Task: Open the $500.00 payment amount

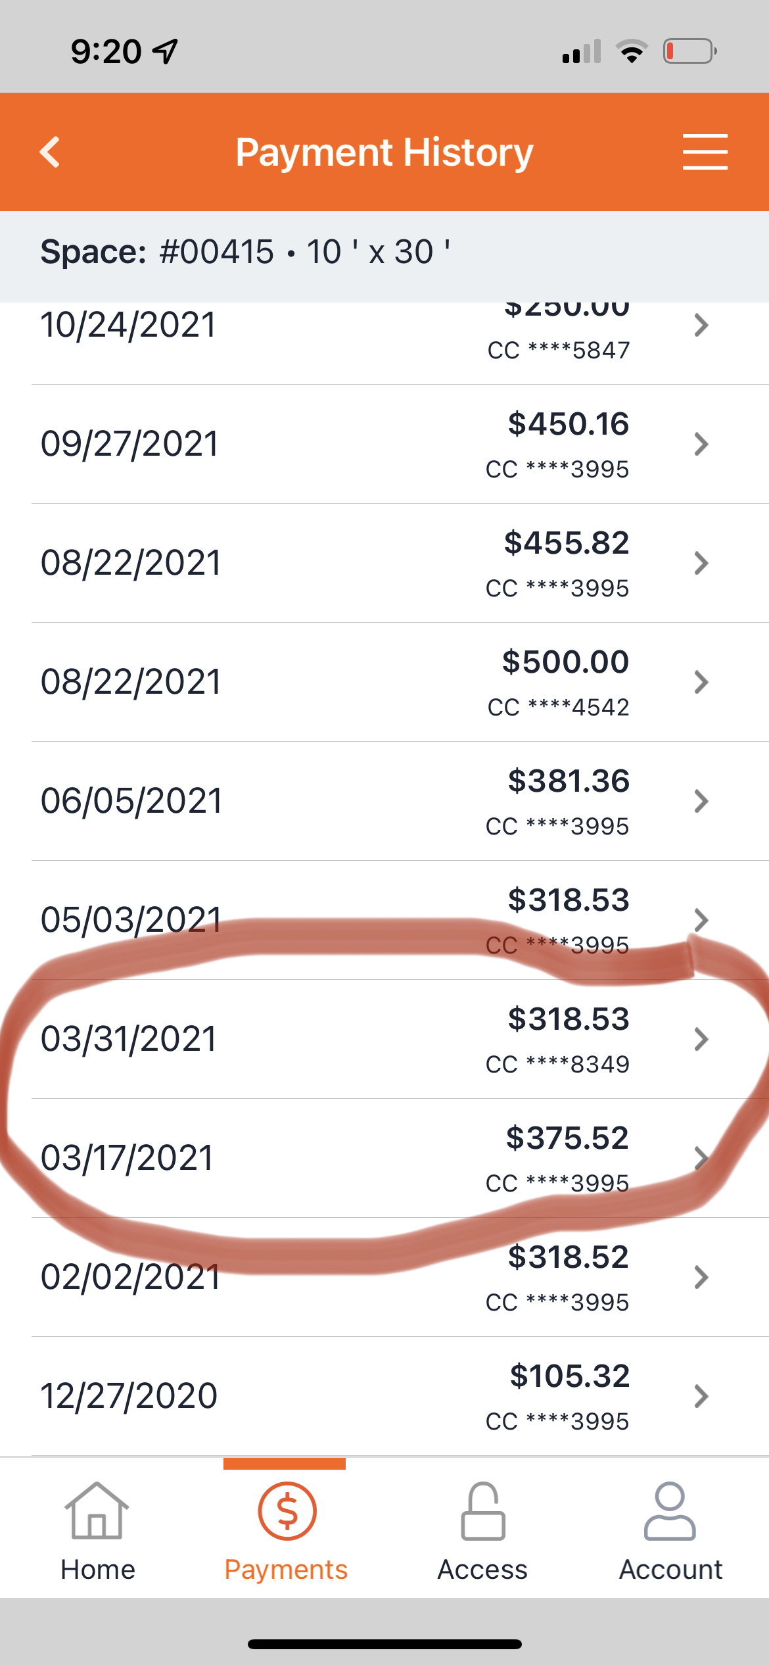Action: 565,662
